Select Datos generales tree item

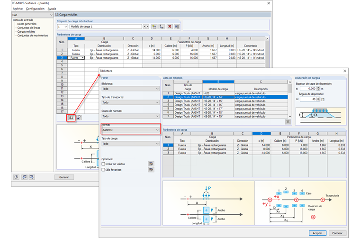[27, 24]
